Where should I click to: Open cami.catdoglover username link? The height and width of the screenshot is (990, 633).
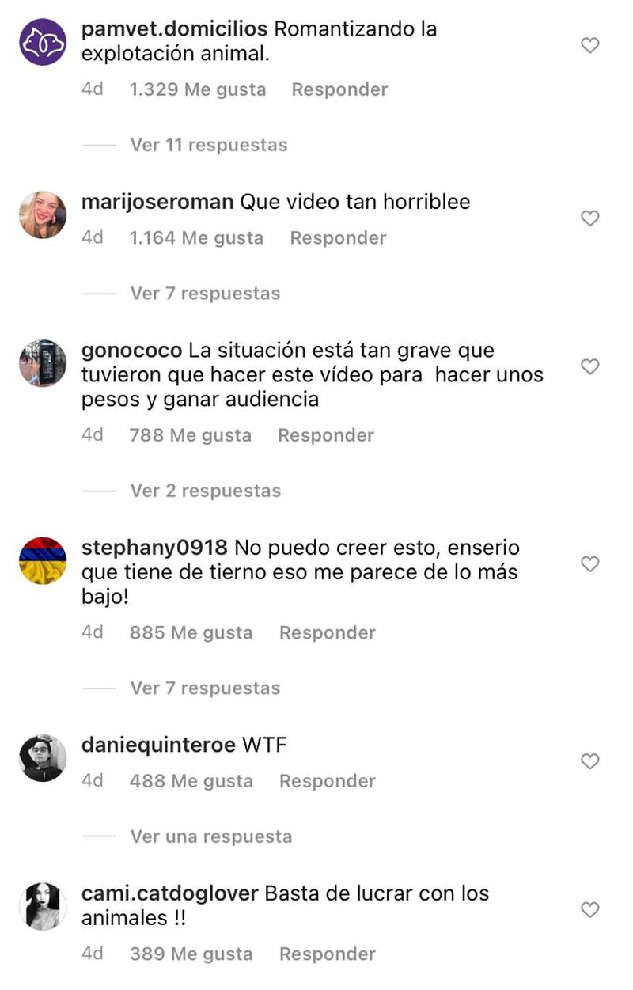pyautogui.click(x=170, y=894)
